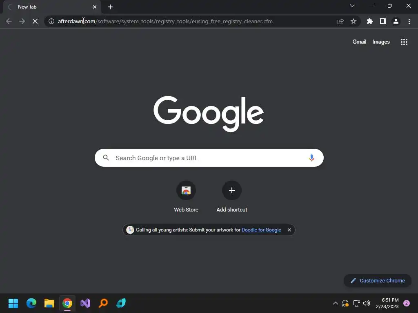Go forward to next page
Viewport: 418px width, 313px height.
(22, 21)
